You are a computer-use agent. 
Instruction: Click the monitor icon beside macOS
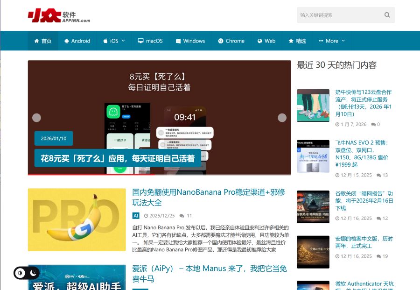pyautogui.click(x=140, y=41)
